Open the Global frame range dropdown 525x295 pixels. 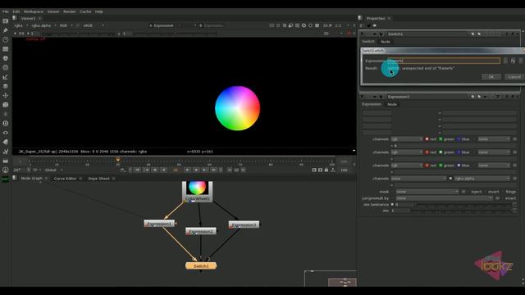(53, 170)
